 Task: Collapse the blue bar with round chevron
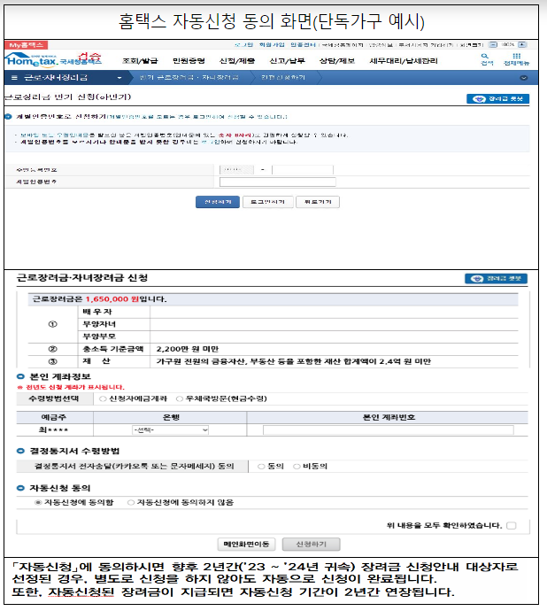coord(524,78)
